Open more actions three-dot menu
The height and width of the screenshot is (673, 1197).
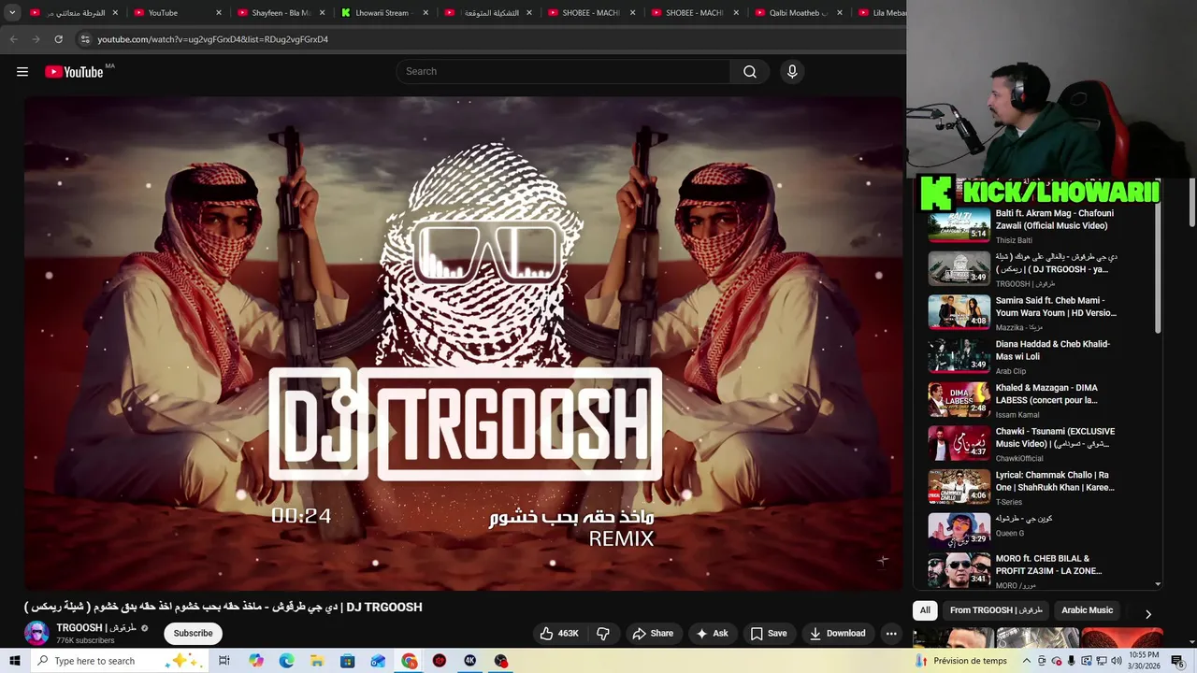[x=891, y=634]
